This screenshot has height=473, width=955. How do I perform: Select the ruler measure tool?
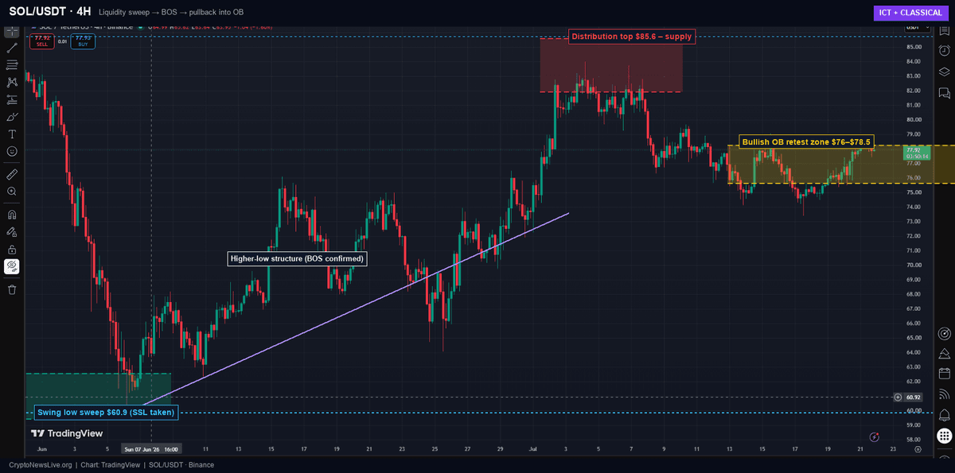pos(12,173)
